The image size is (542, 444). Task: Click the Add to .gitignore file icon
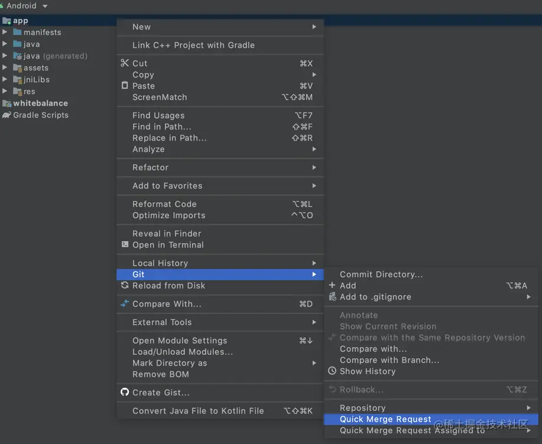(x=333, y=296)
